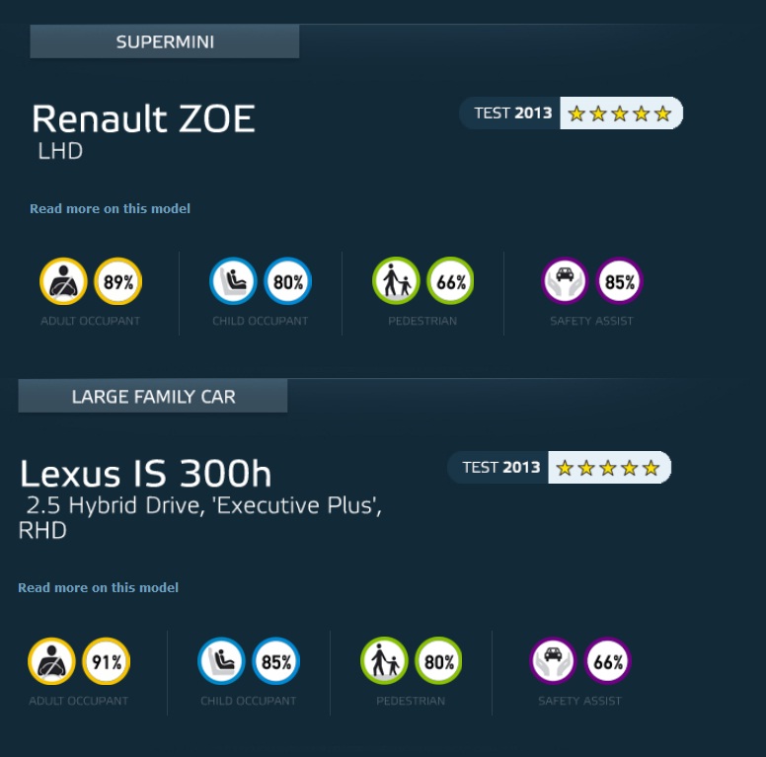Click Lexus TEST 2013 star rating badge
The image size is (766, 757).
(560, 468)
